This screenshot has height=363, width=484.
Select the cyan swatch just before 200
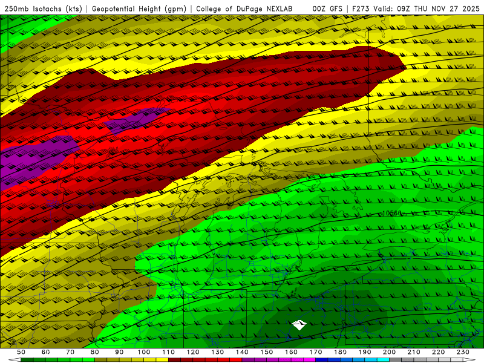tap(383, 359)
